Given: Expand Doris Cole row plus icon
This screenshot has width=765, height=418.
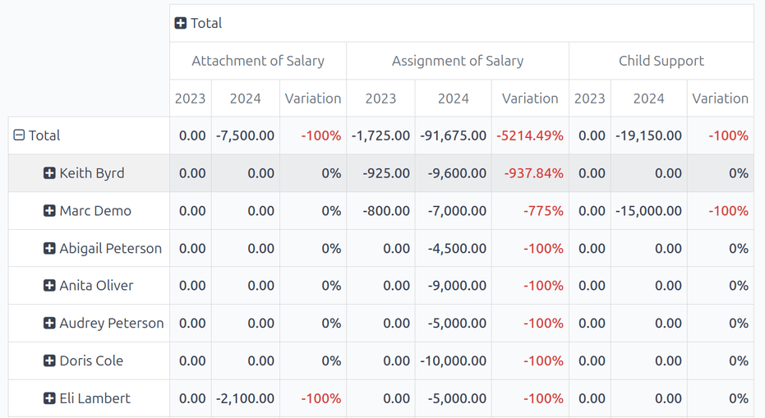Looking at the screenshot, I should pyautogui.click(x=49, y=361).
